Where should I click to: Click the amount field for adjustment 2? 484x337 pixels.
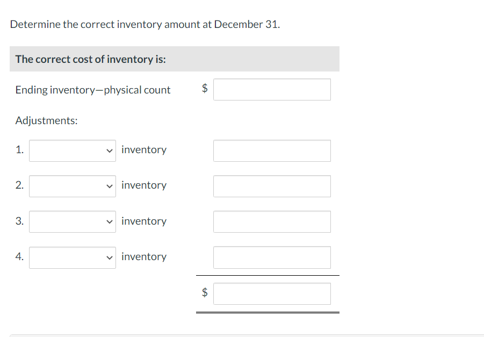pyautogui.click(x=272, y=186)
